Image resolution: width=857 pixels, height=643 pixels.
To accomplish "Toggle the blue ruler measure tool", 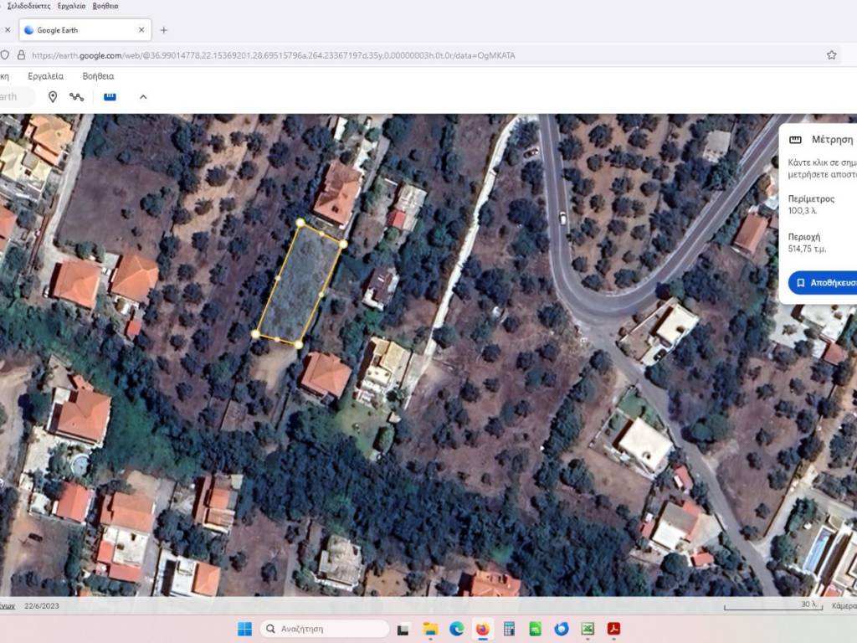I will pyautogui.click(x=110, y=97).
